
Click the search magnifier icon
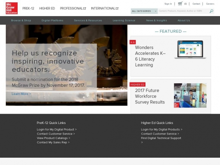[x=211, y=11]
